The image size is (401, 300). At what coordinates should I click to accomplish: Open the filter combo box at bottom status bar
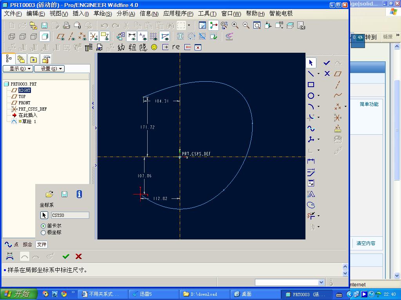tap(290, 282)
